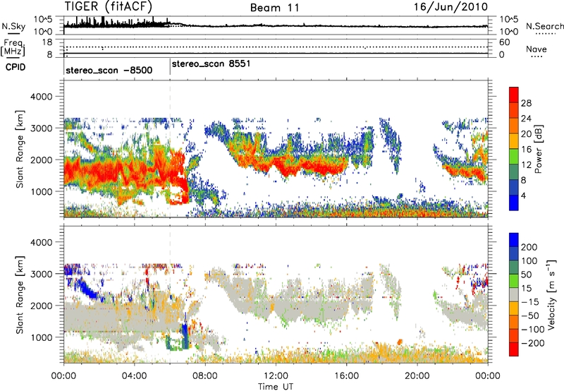Viewport: 564px width, 391px height.
Task: Click the "stereo_scan -8500" label
Action: pos(109,71)
